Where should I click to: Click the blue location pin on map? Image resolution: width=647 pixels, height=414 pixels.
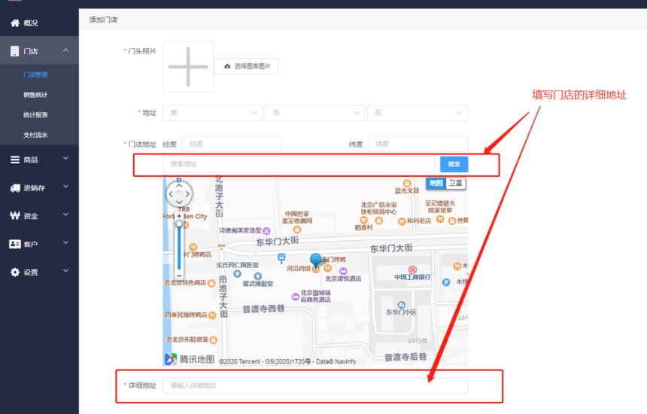click(316, 261)
